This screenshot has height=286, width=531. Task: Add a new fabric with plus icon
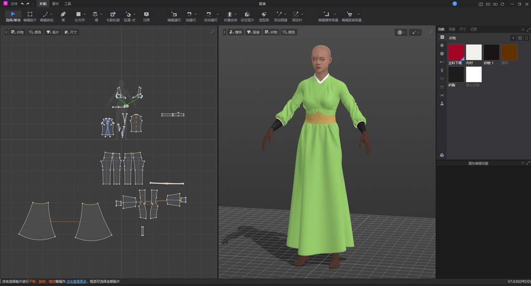(x=513, y=38)
